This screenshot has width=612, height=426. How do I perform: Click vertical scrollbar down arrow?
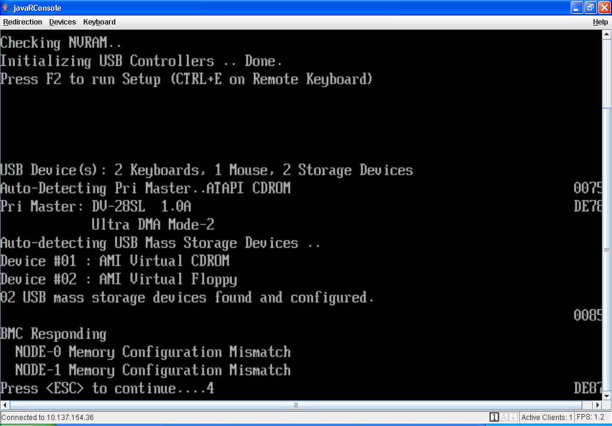[607, 396]
